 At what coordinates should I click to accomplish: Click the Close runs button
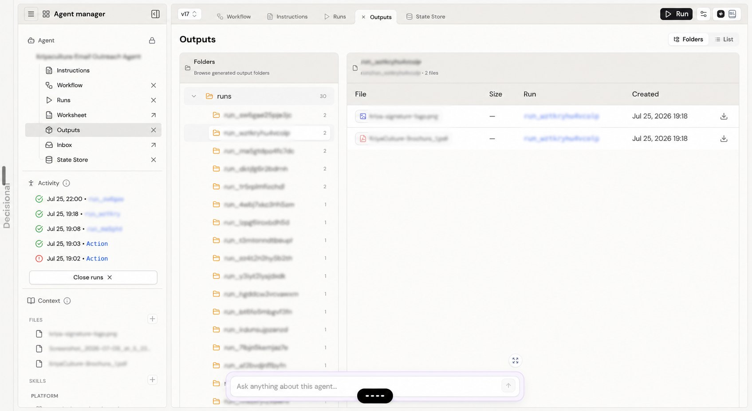pyautogui.click(x=93, y=277)
